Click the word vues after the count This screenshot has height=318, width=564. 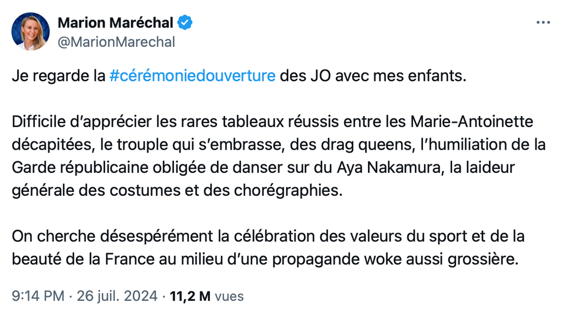click(229, 297)
